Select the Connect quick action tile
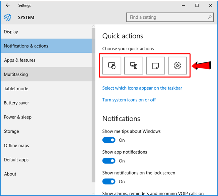This screenshot has height=196, width=218. 134,65
